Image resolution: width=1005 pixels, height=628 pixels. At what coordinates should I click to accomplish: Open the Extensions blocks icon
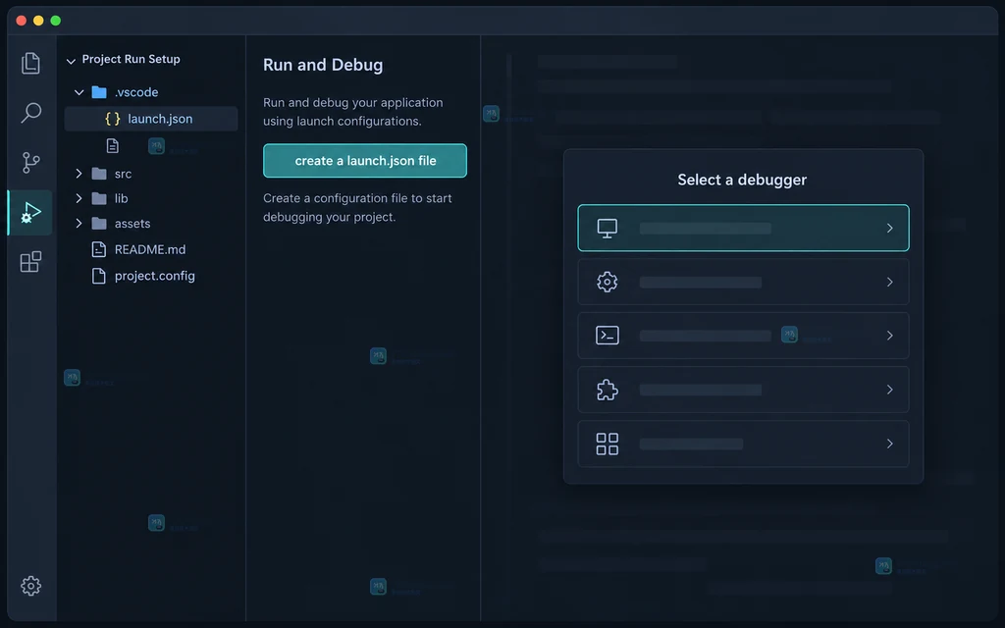click(x=30, y=261)
